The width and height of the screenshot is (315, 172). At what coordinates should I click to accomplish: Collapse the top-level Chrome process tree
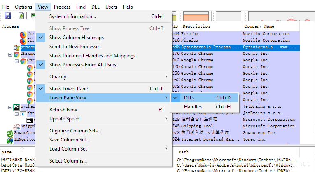(x=10, y=54)
